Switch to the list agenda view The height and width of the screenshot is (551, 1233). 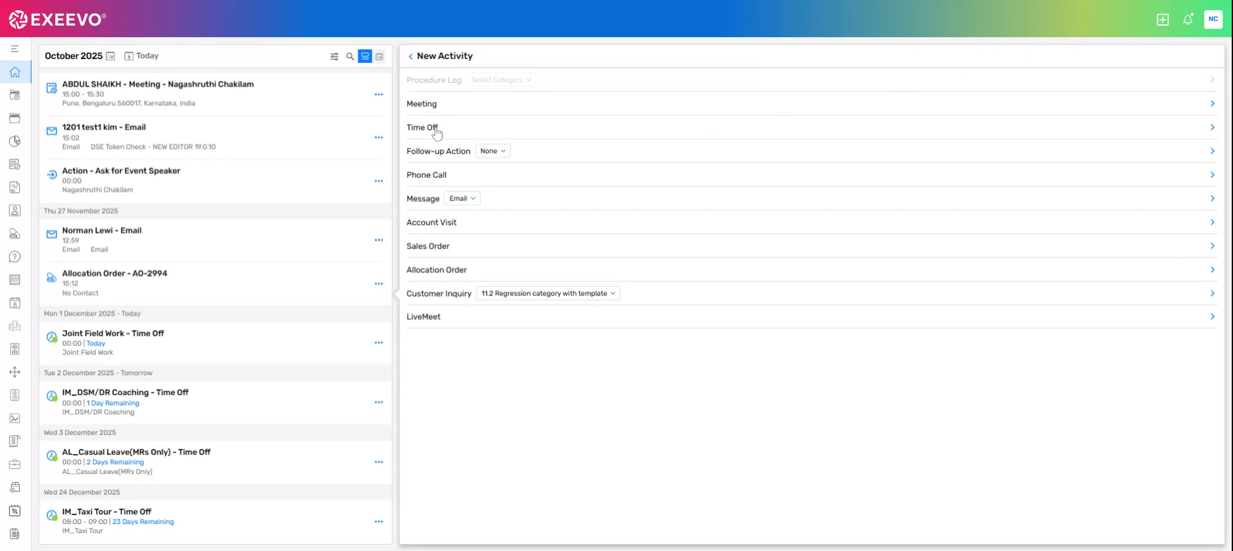click(365, 57)
